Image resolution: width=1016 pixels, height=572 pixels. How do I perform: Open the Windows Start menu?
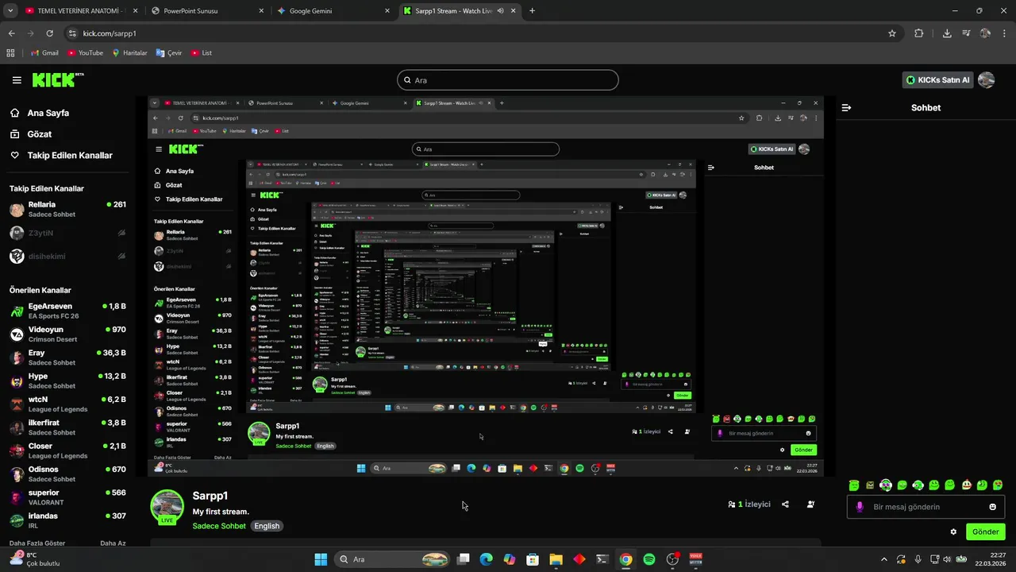coord(321,559)
